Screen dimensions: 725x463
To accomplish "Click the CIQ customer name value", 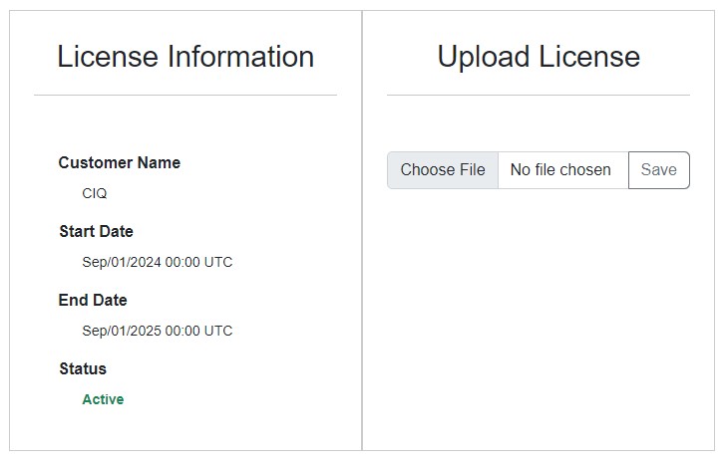I will 95,193.
